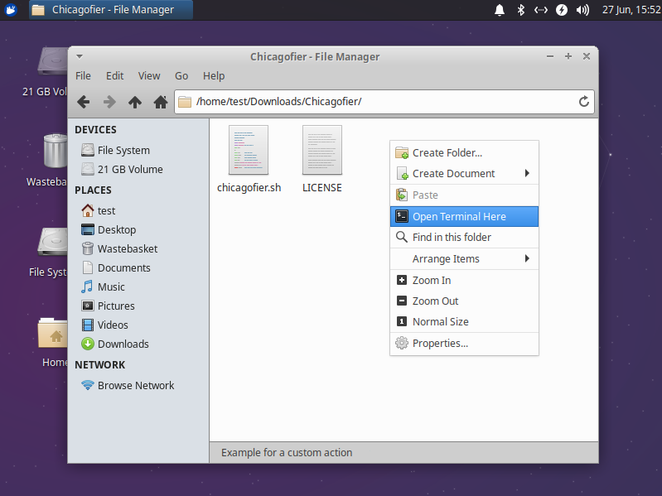Viewport: 662px width, 496px height.
Task: Click Browse Network in the sidebar
Action: point(128,385)
